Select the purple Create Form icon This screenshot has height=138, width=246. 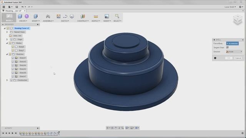(27, 16)
